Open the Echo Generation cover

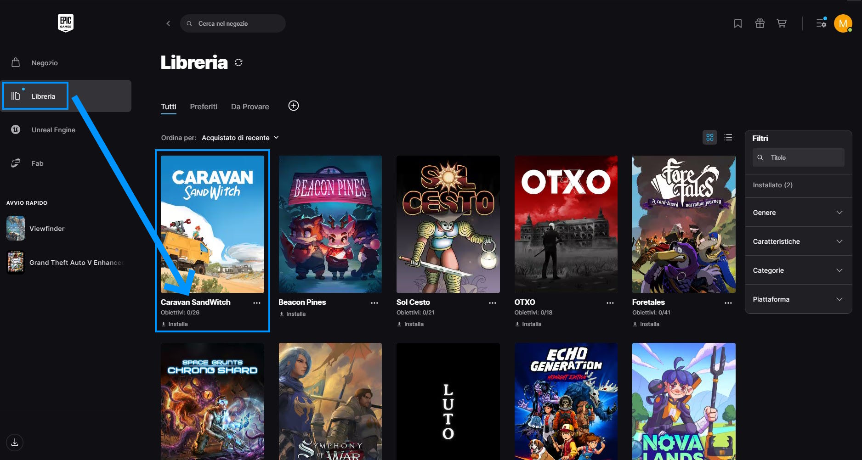coord(566,401)
